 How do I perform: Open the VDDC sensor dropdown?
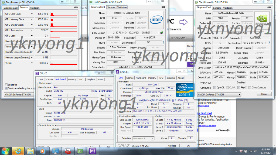coord(32,63)
